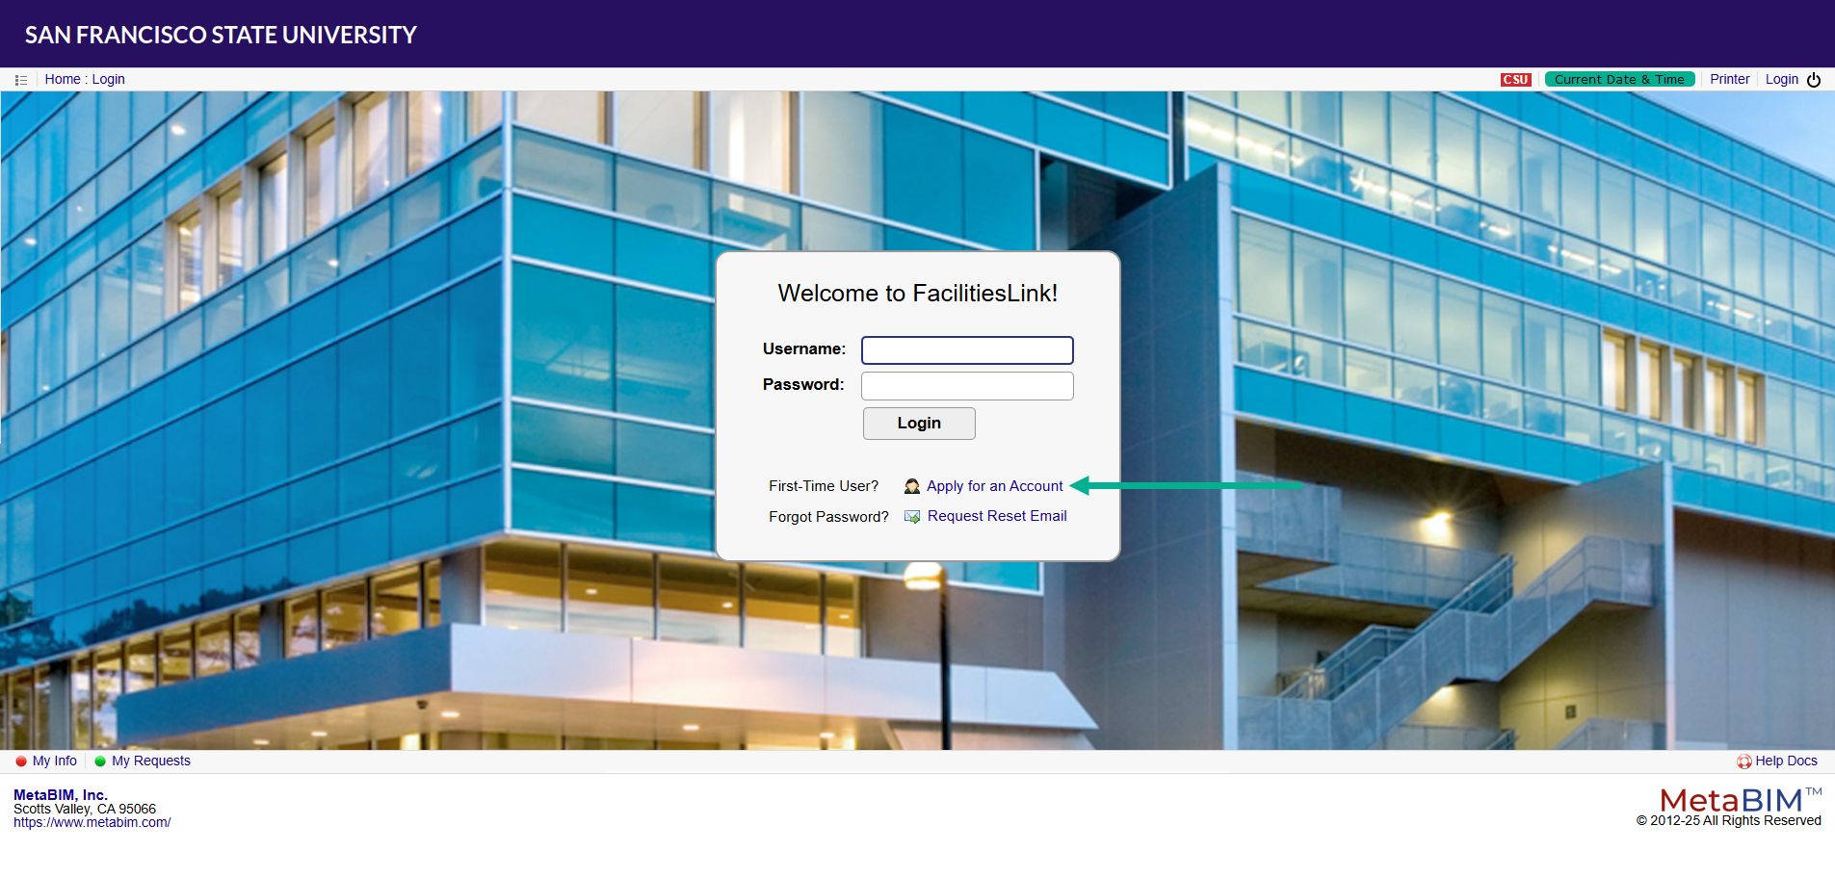
Task: Click the 'Username:' label
Action: pyautogui.click(x=804, y=348)
